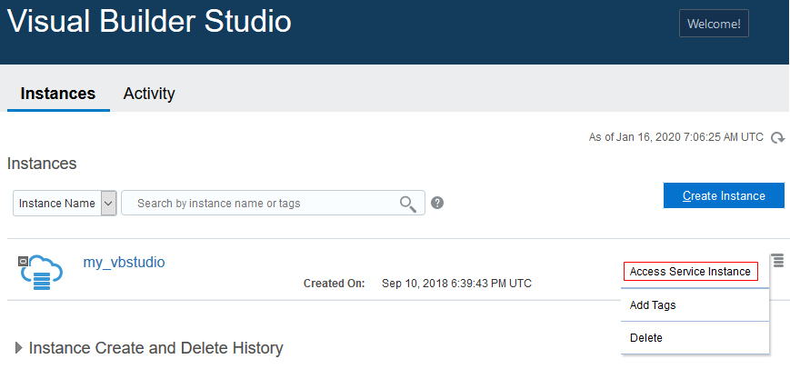Open the my_vbstudio instance link
Image resolution: width=790 pixels, height=369 pixels.
(124, 263)
